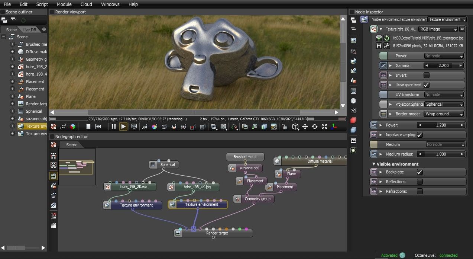Screen dimensions: 473x259
Task: Click the Gamma value slider field
Action: pyautogui.click(x=444, y=65)
